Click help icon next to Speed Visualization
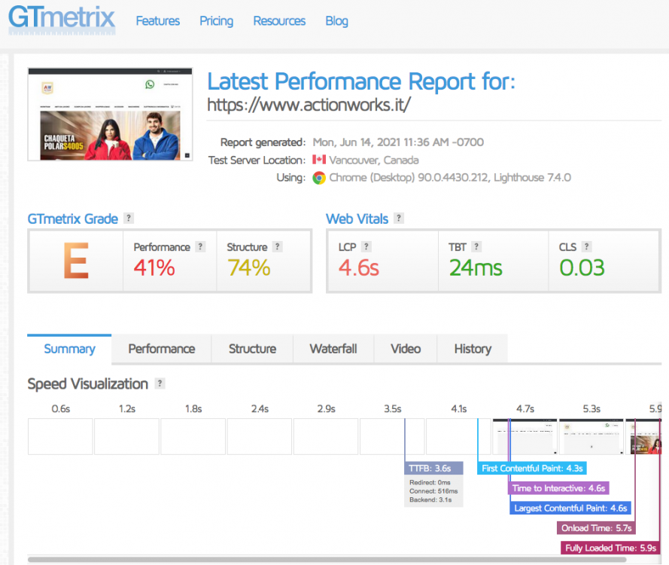 point(160,383)
